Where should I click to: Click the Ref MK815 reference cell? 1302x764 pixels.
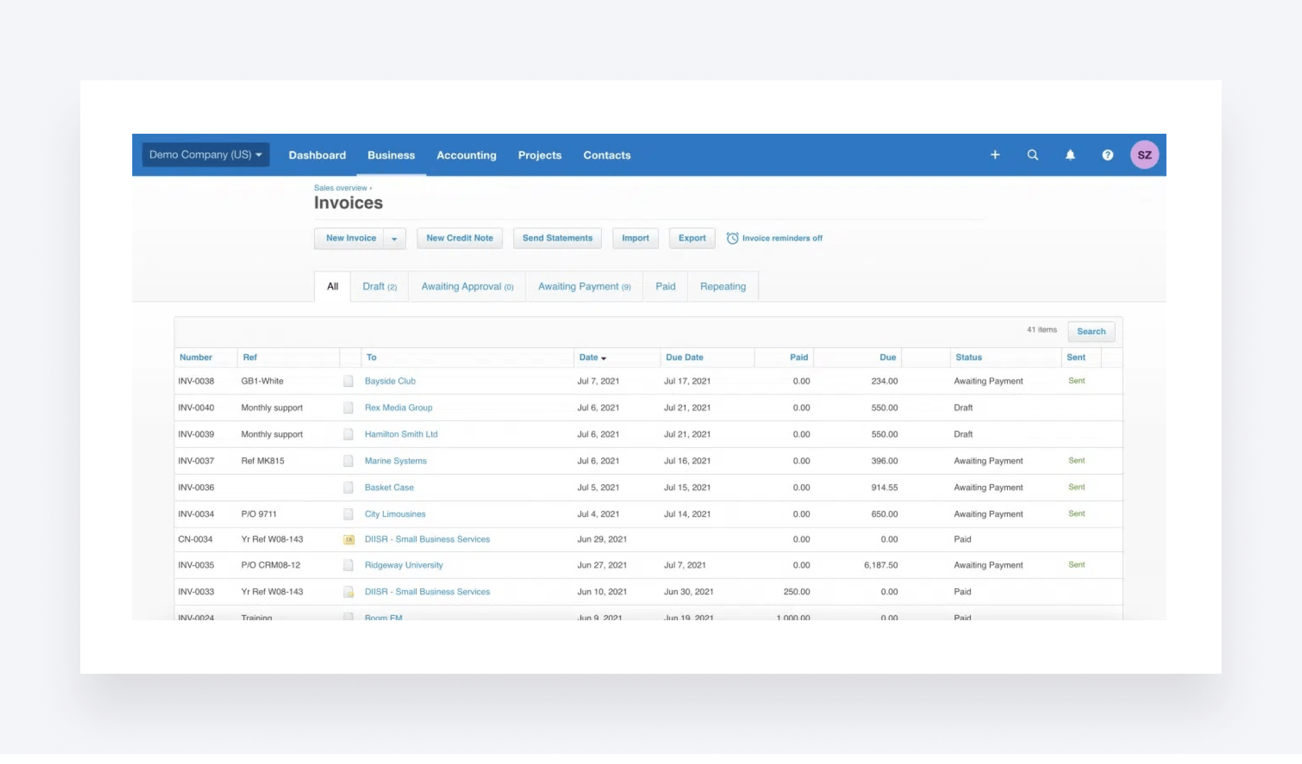(263, 461)
